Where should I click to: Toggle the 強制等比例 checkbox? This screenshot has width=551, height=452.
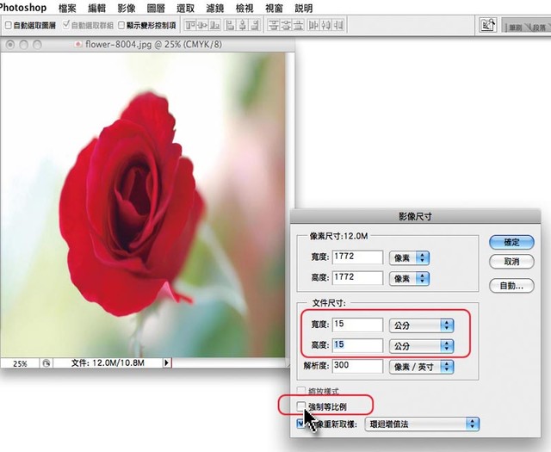300,406
